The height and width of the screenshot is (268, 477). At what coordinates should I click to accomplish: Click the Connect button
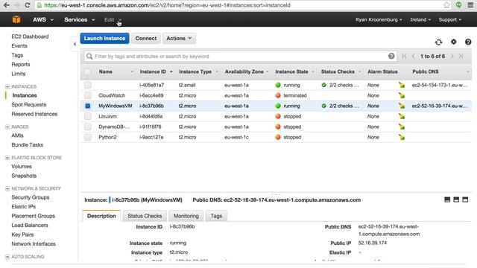146,38
